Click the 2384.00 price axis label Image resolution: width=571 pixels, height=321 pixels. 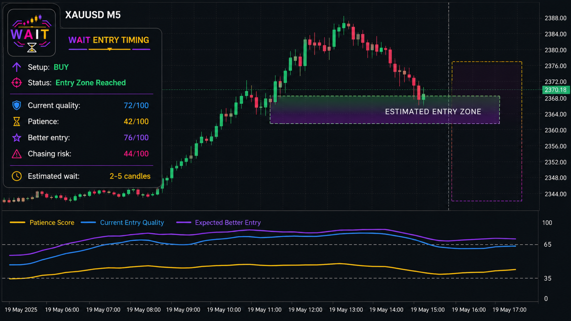click(x=555, y=34)
